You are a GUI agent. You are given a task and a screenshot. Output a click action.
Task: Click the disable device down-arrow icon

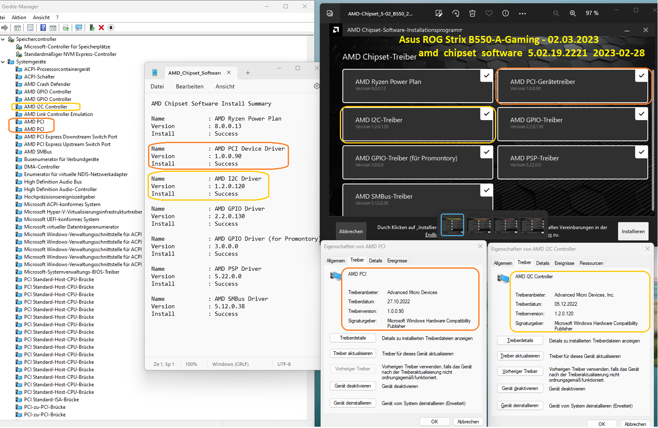(x=111, y=28)
